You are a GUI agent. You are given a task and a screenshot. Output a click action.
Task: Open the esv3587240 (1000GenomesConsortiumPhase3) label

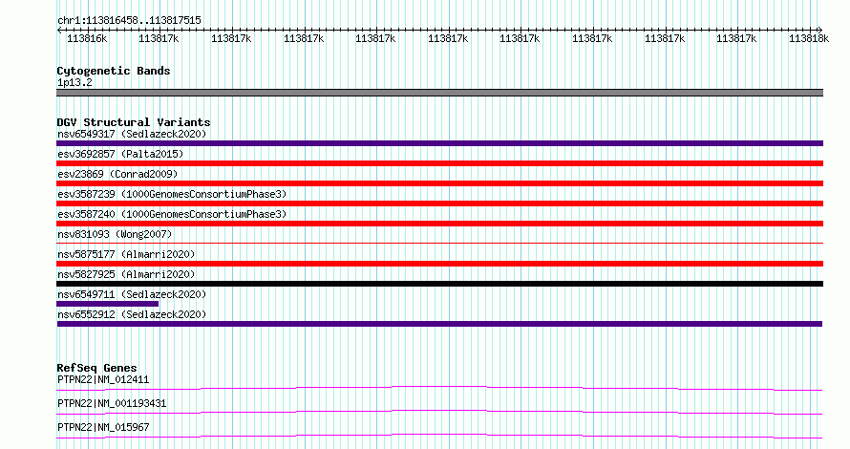coord(172,214)
